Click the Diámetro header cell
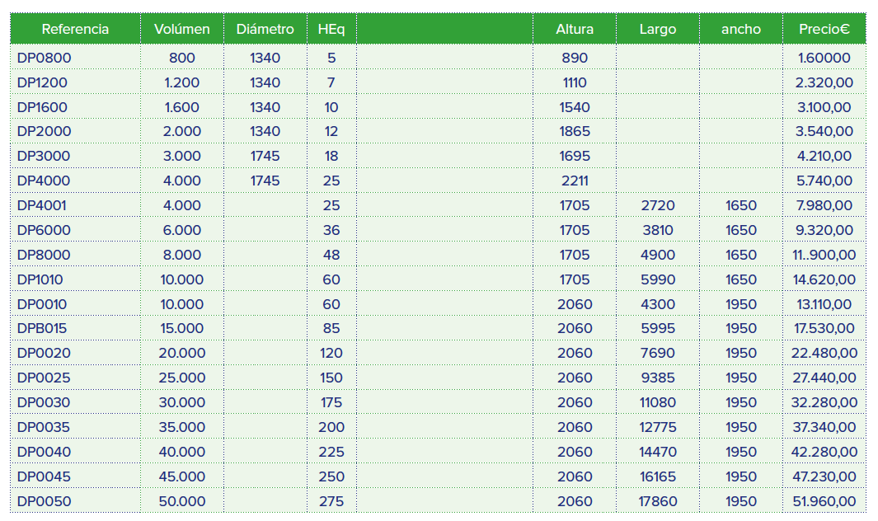Image resolution: width=878 pixels, height=521 pixels. 265,29
